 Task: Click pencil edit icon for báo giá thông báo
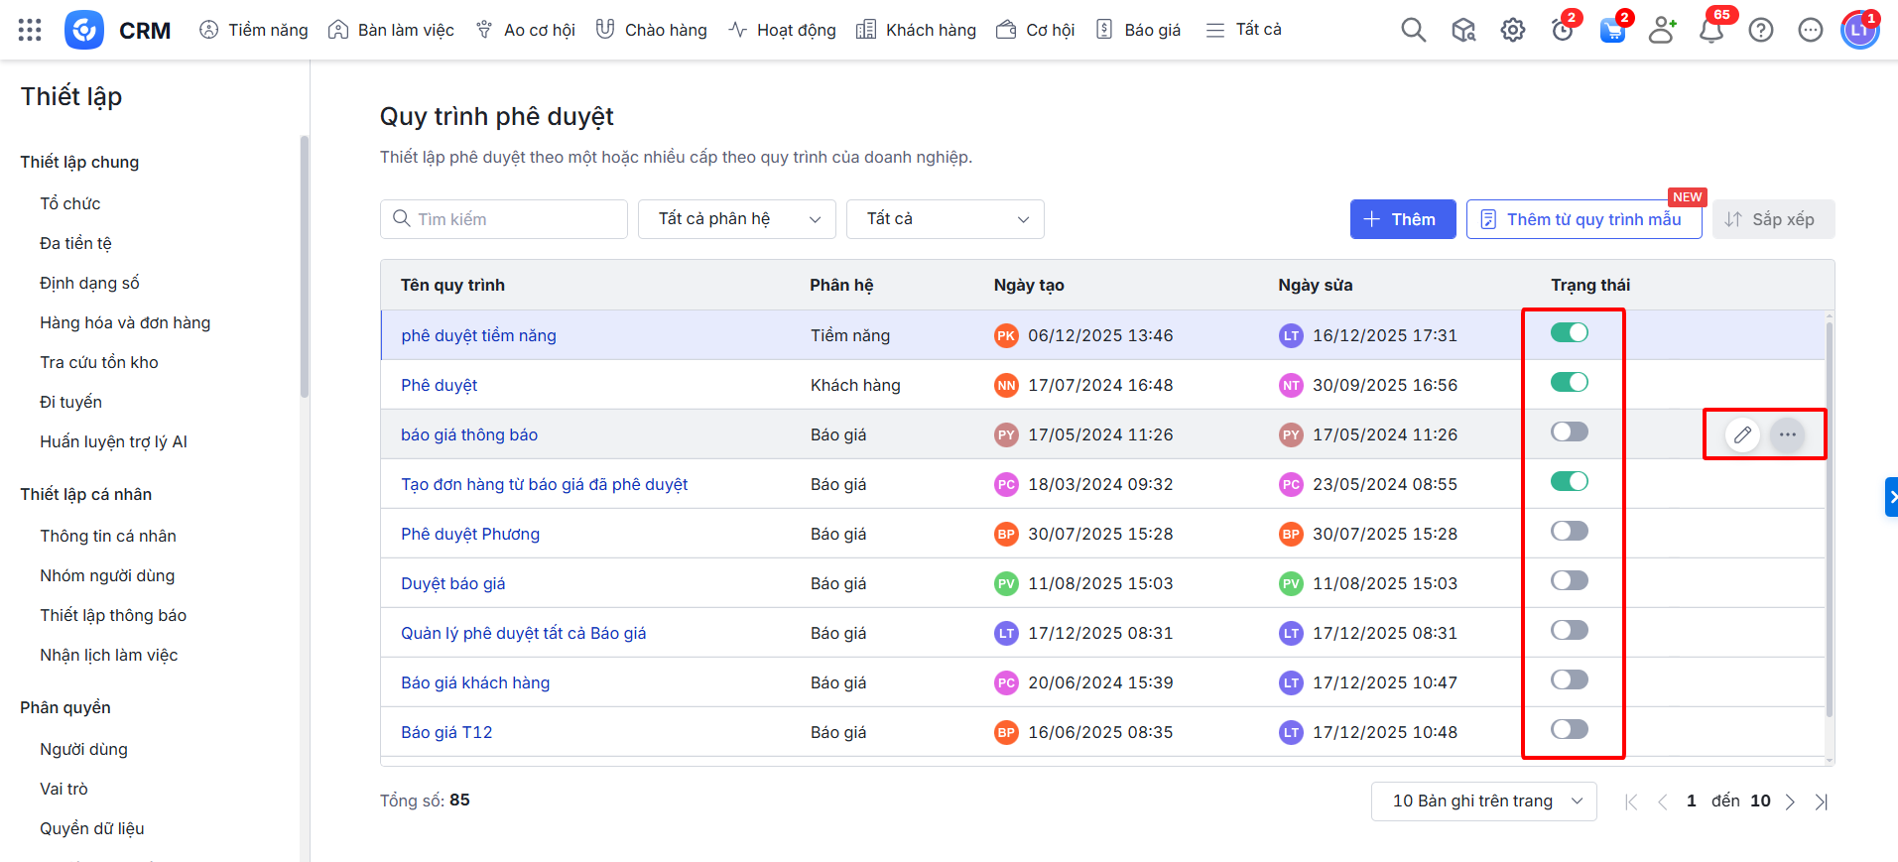pos(1742,434)
